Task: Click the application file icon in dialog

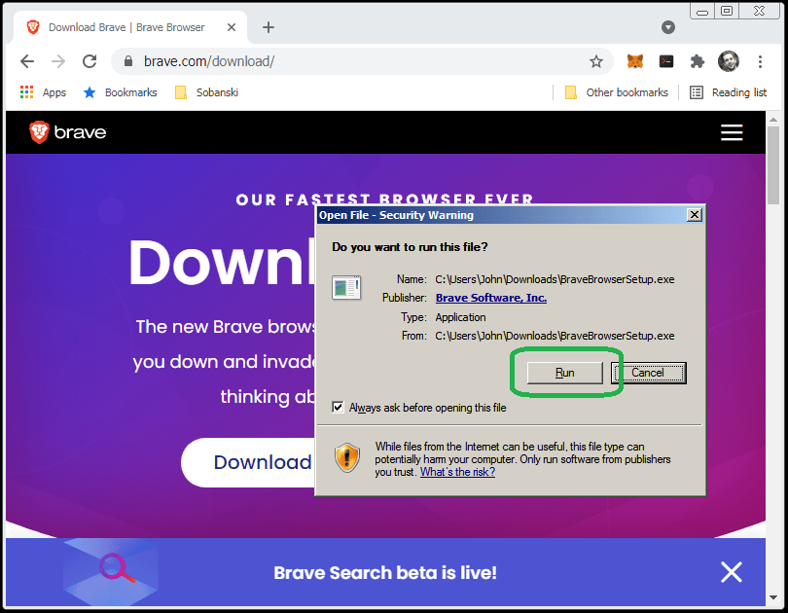Action: pyautogui.click(x=346, y=287)
